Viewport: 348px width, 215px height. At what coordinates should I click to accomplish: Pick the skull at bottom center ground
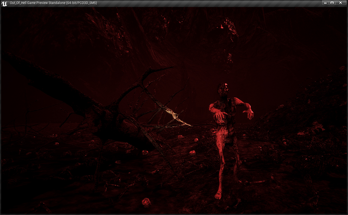146,202
